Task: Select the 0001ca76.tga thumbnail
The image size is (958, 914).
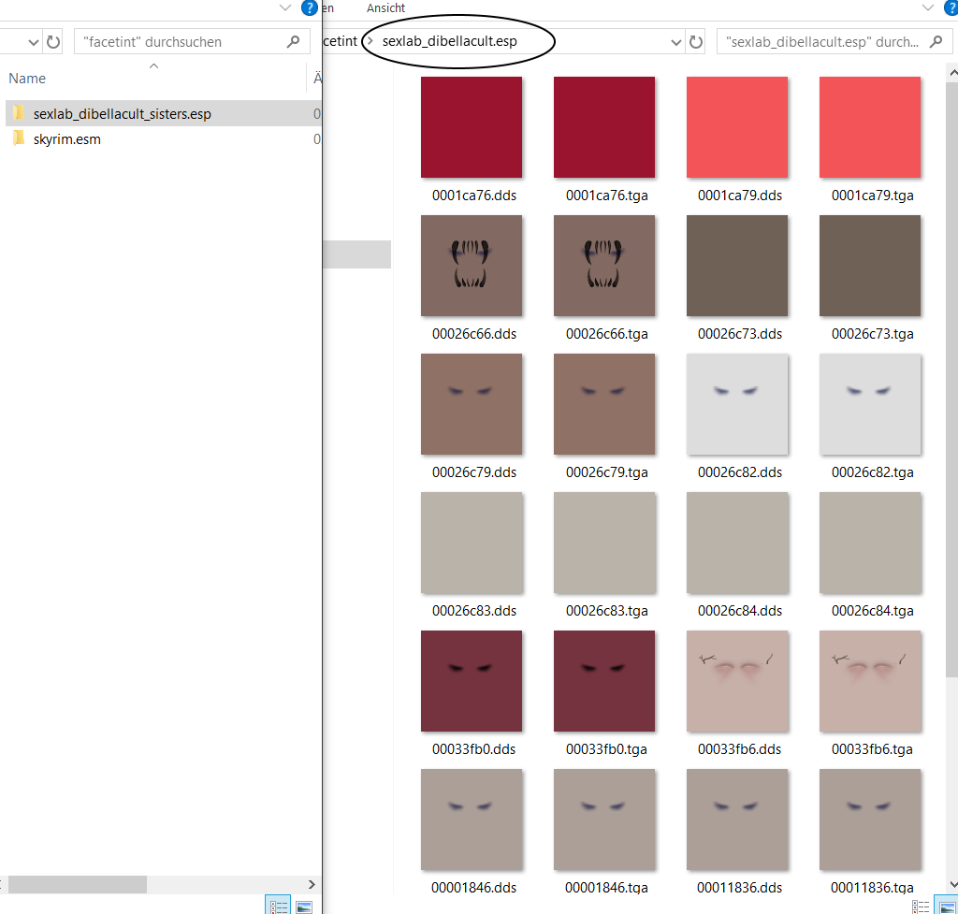Action: pos(604,127)
